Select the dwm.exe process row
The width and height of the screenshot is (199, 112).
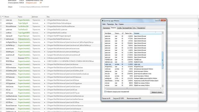133,74
